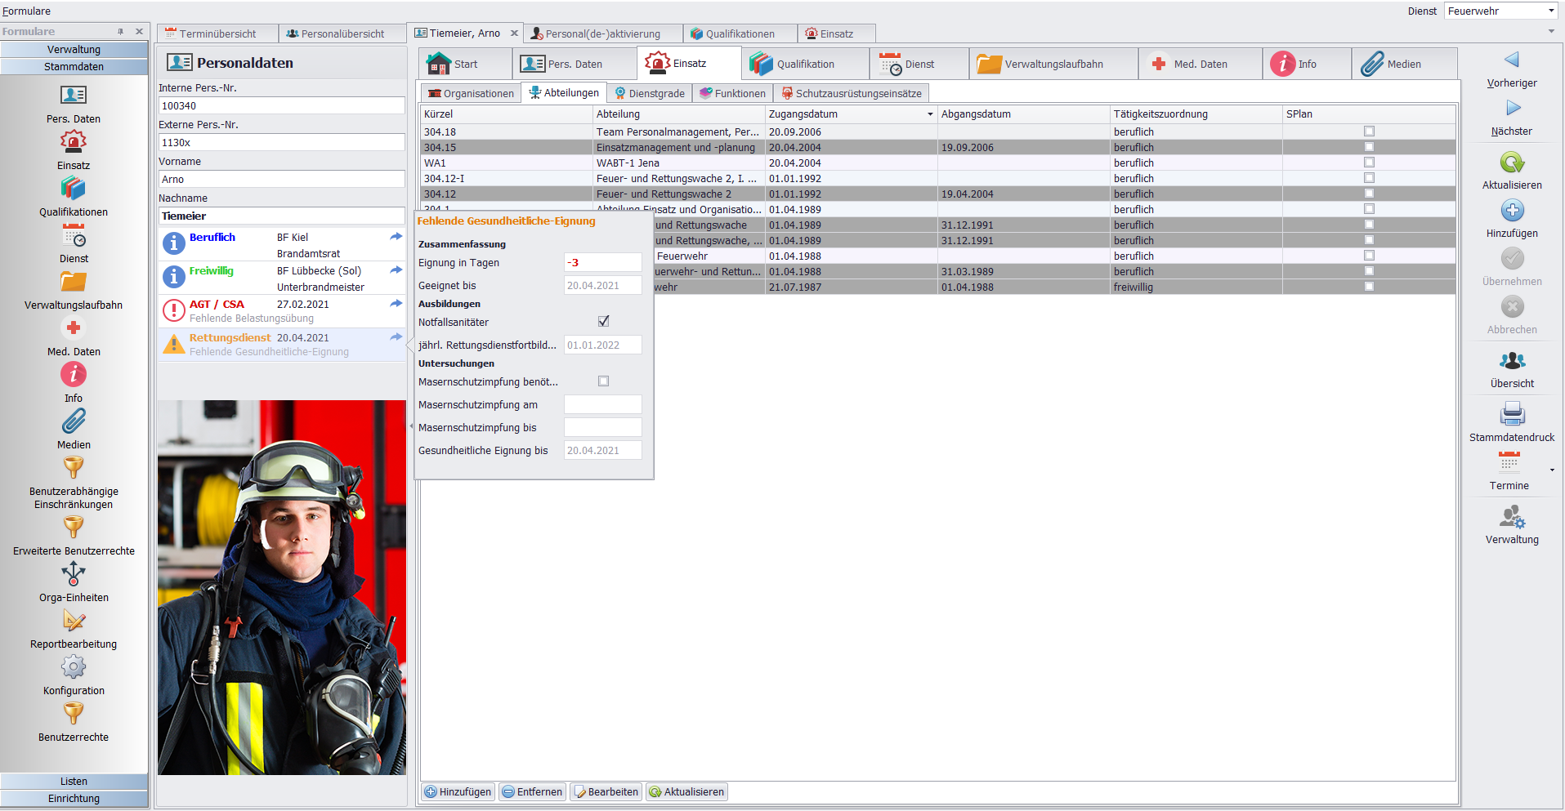Screen dimensions: 1565x811
Task: Open Med. Daten from the sidebar
Action: 73,329
